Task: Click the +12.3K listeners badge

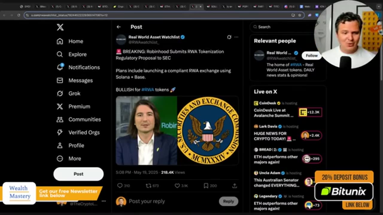Action: pos(310,112)
